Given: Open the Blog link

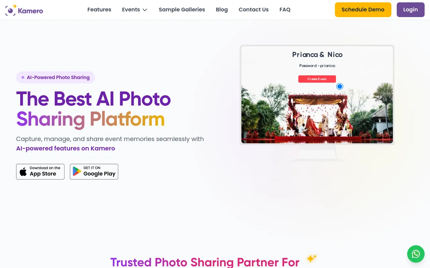Looking at the screenshot, I should (222, 10).
